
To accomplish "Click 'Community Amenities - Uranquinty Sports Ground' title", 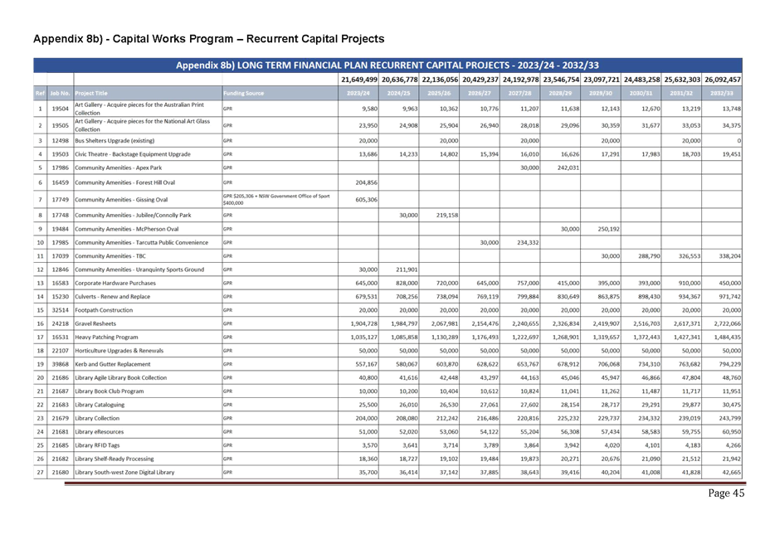I will tap(139, 270).
